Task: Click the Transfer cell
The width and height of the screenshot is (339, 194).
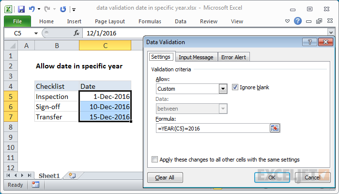Action: point(57,117)
